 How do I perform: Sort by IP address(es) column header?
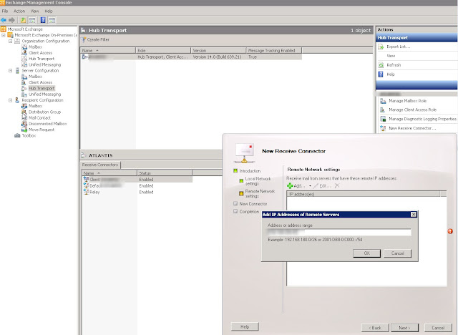[x=363, y=194]
